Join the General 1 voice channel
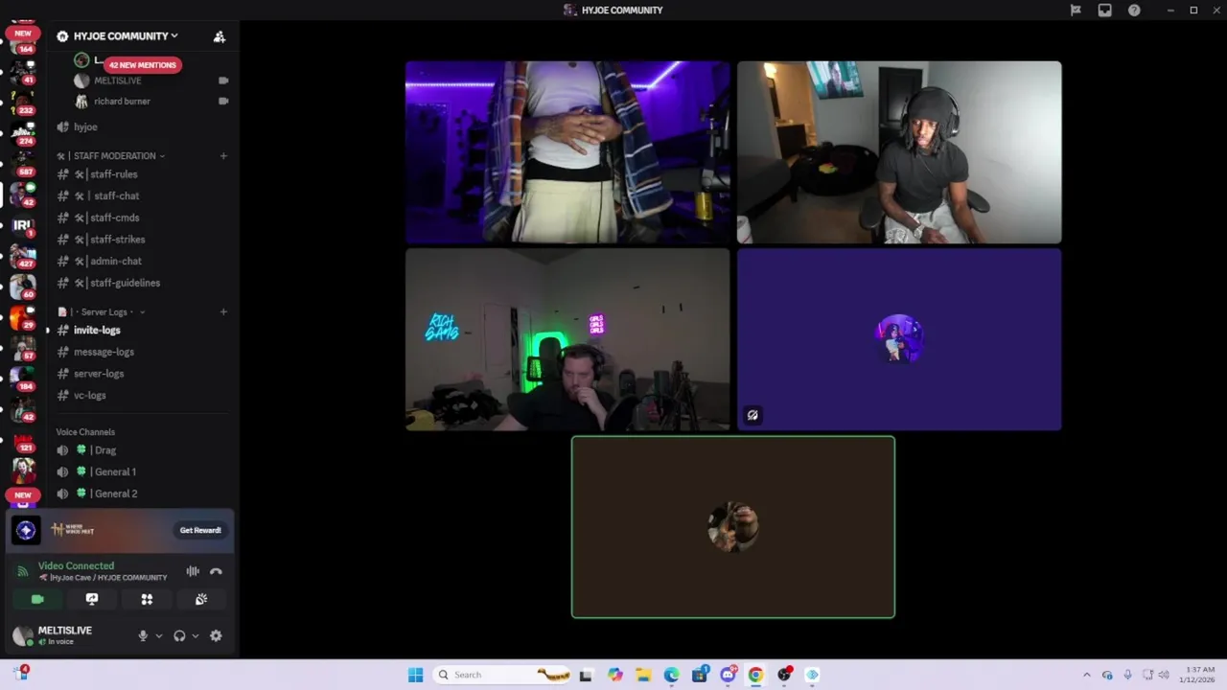Viewport: 1227px width, 690px height. pyautogui.click(x=142, y=471)
